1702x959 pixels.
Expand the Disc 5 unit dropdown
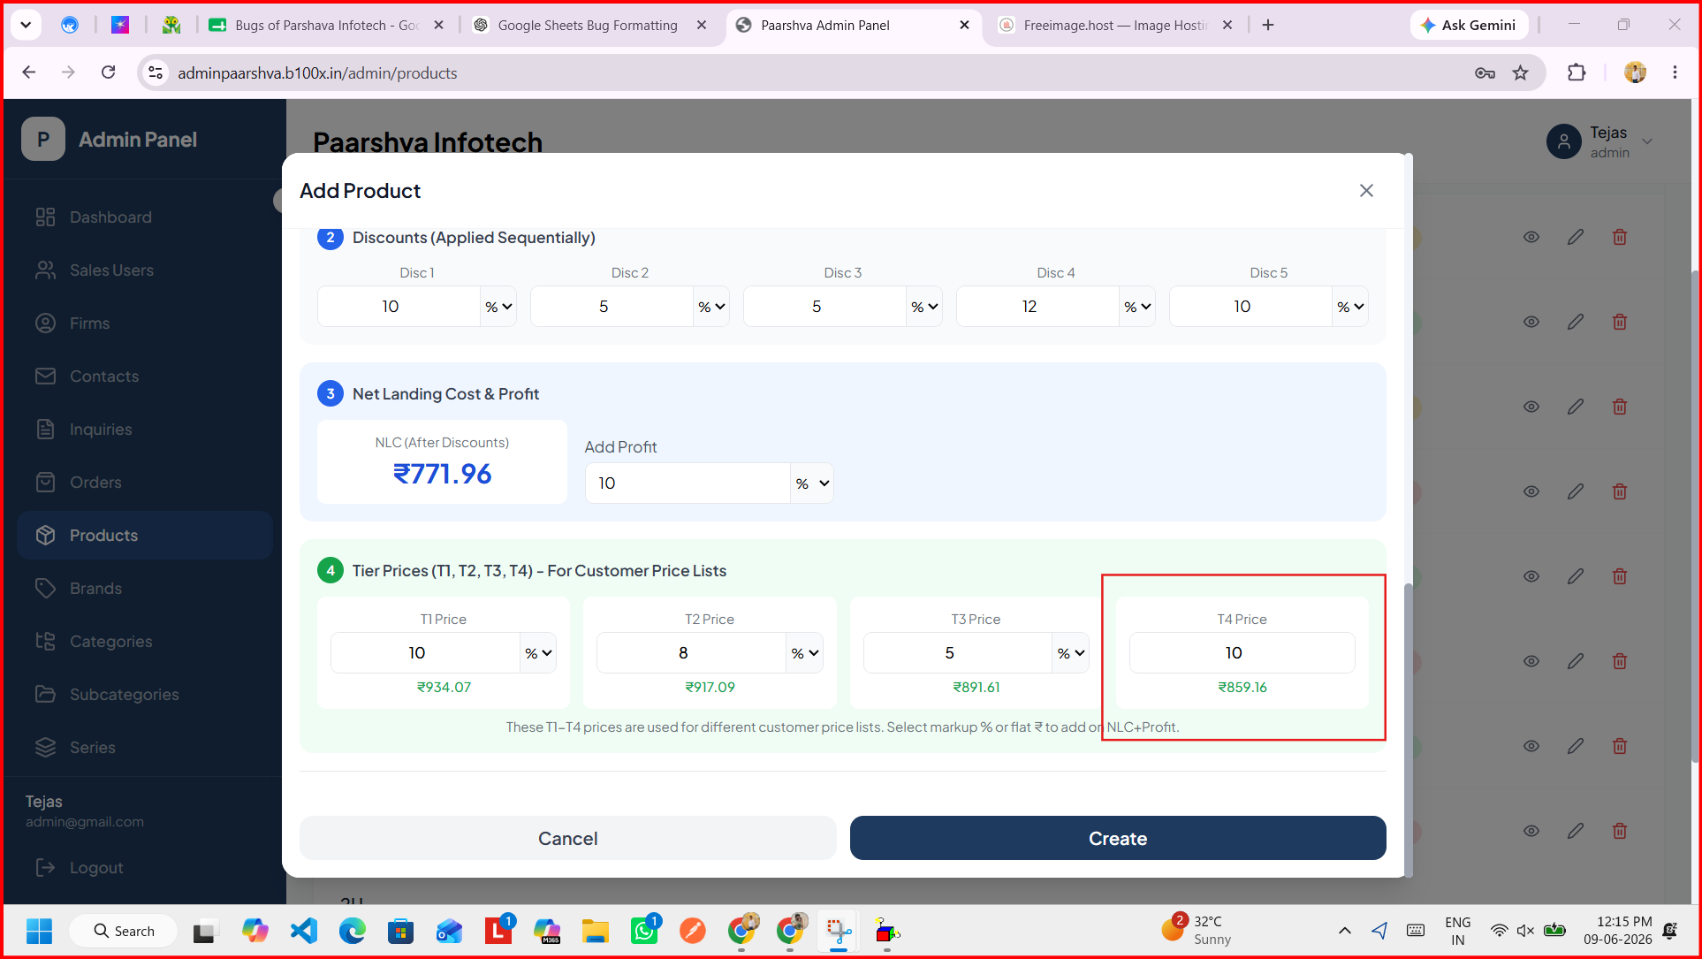1350,307
